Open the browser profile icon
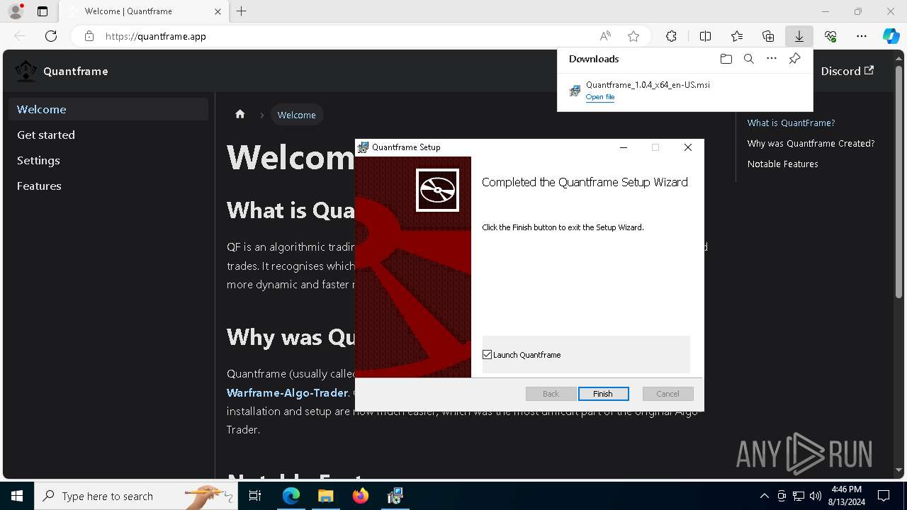Screen dimensions: 907x510 (x=16, y=11)
